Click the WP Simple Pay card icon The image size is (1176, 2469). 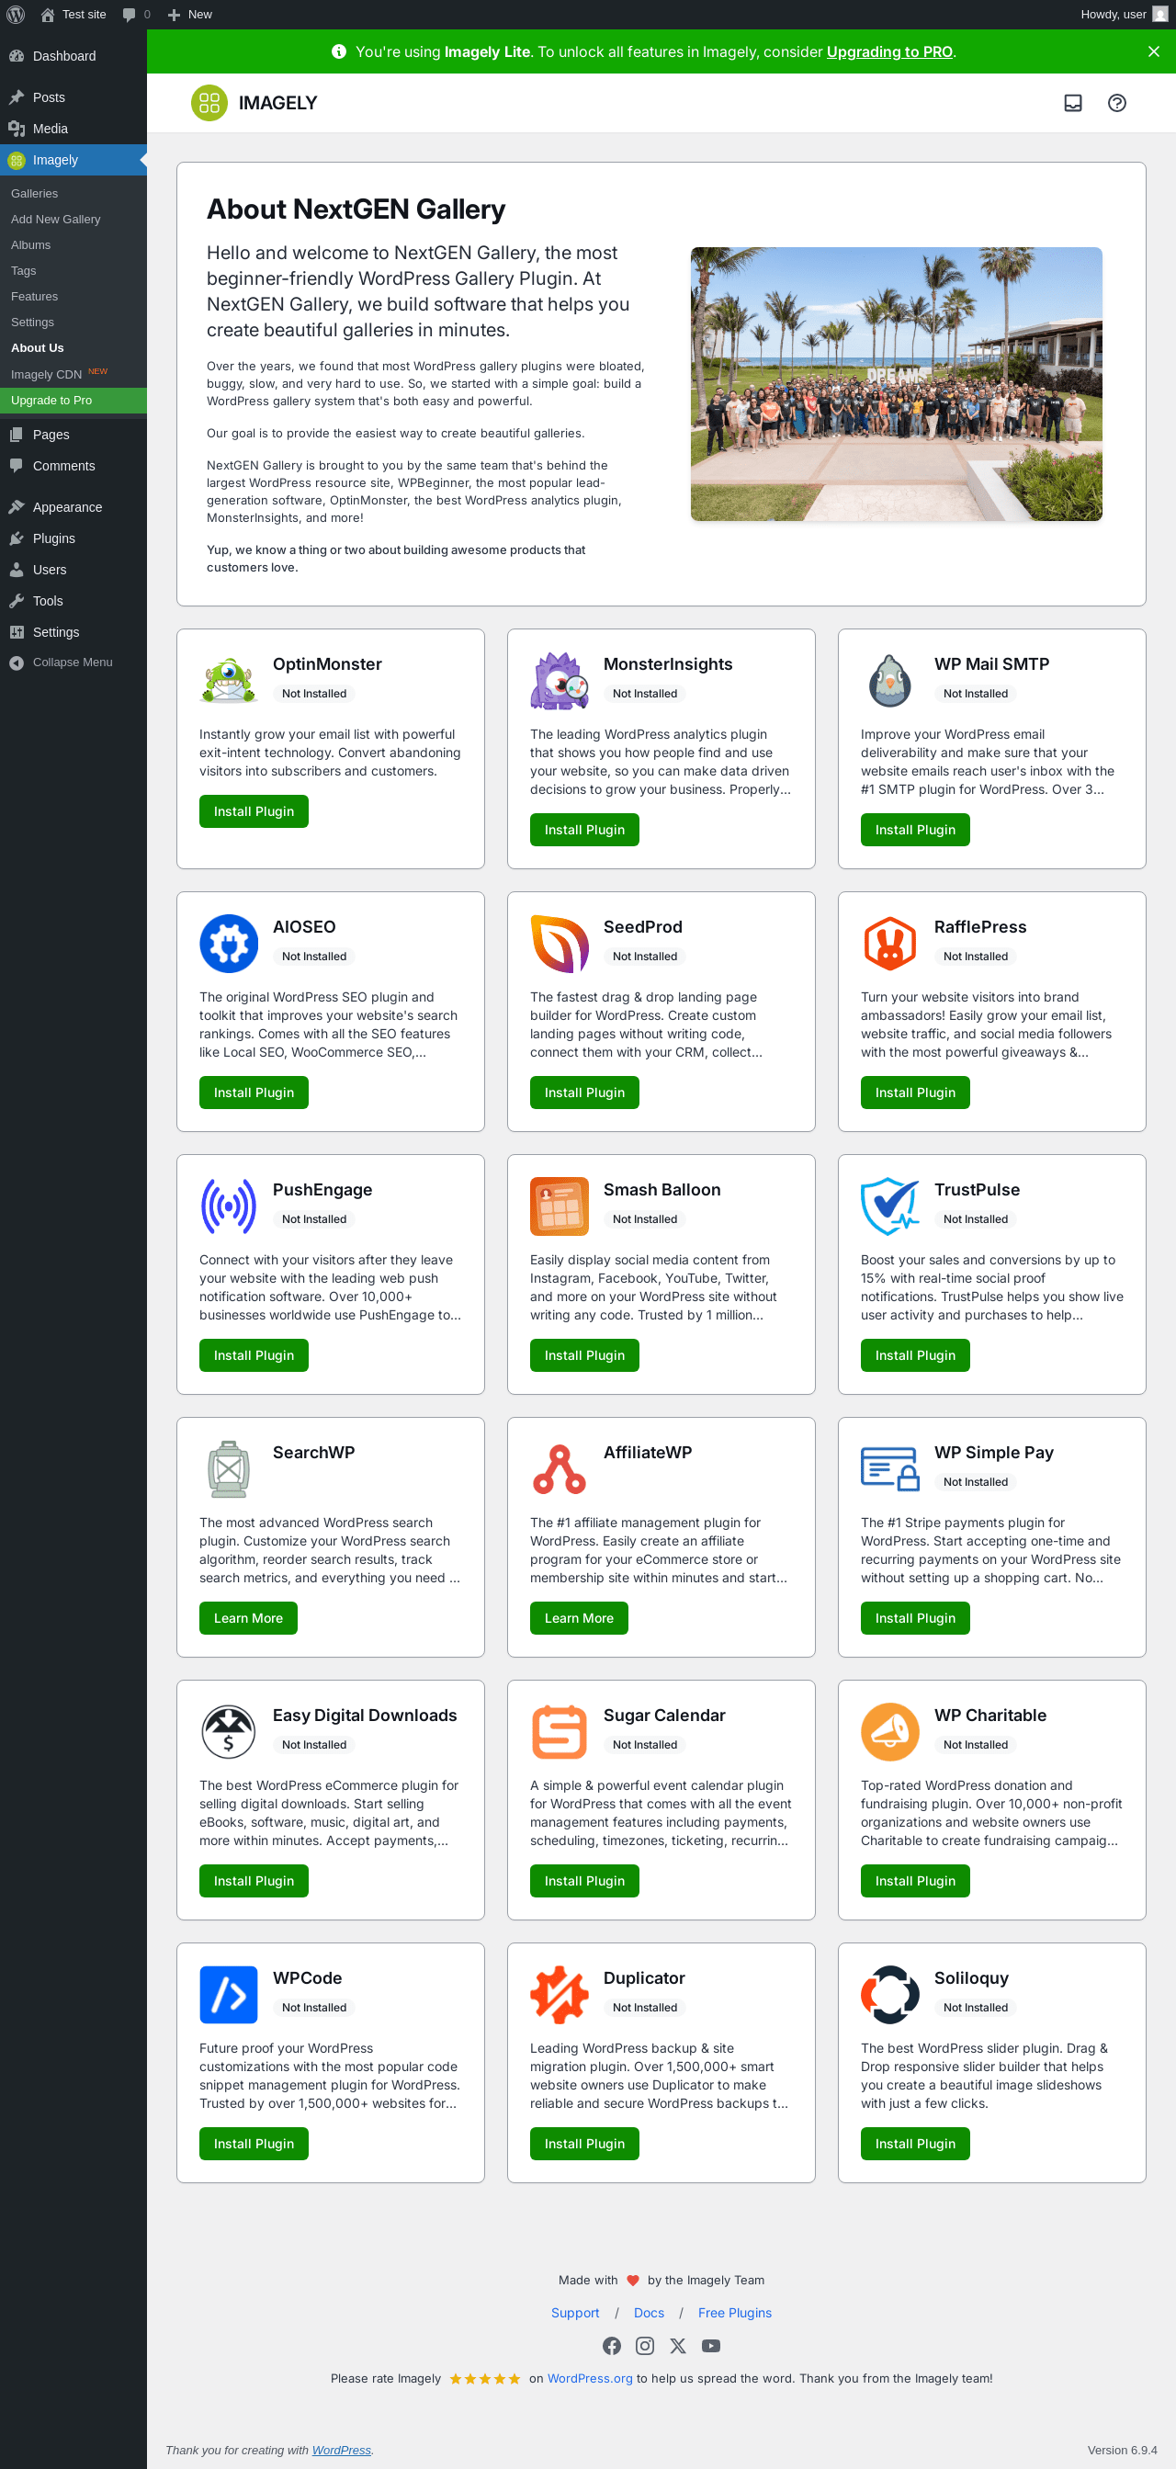(x=890, y=1468)
